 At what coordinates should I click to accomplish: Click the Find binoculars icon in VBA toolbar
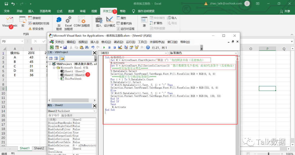(86, 47)
